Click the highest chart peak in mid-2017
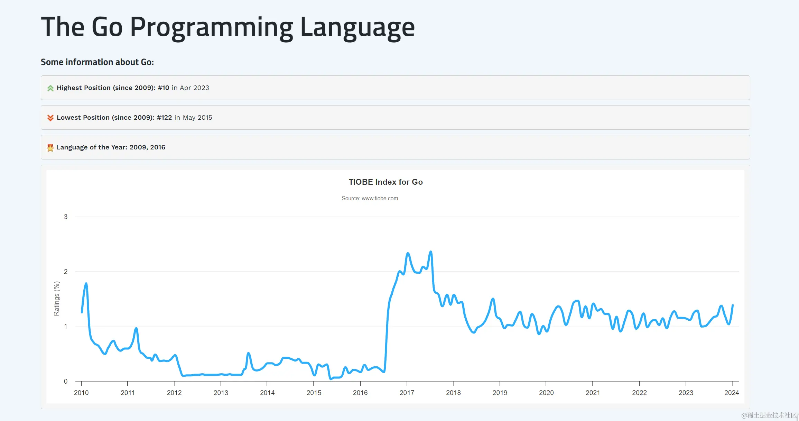This screenshot has height=421, width=799. point(431,252)
